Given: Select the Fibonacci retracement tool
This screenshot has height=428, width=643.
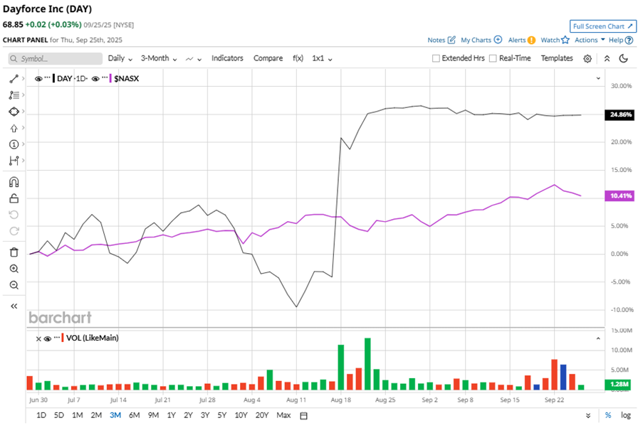Looking at the screenshot, I should [14, 95].
